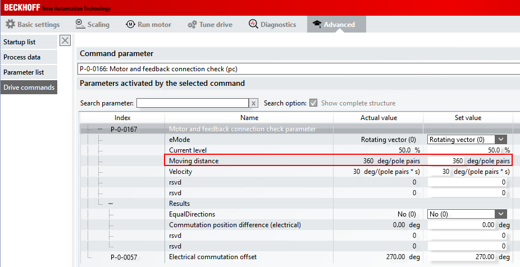Viewport: 520px width, 267px height.
Task: Collapse the P-0-0167 tree node
Action: point(100,129)
